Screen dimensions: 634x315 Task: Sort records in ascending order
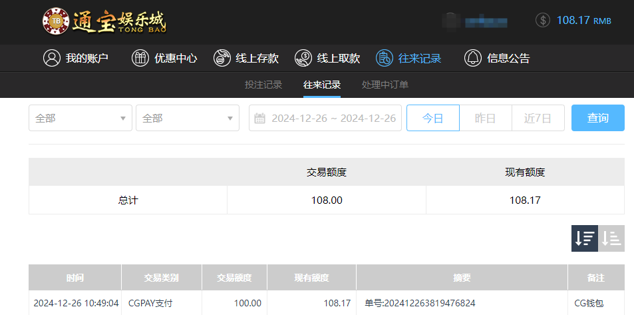click(x=611, y=238)
